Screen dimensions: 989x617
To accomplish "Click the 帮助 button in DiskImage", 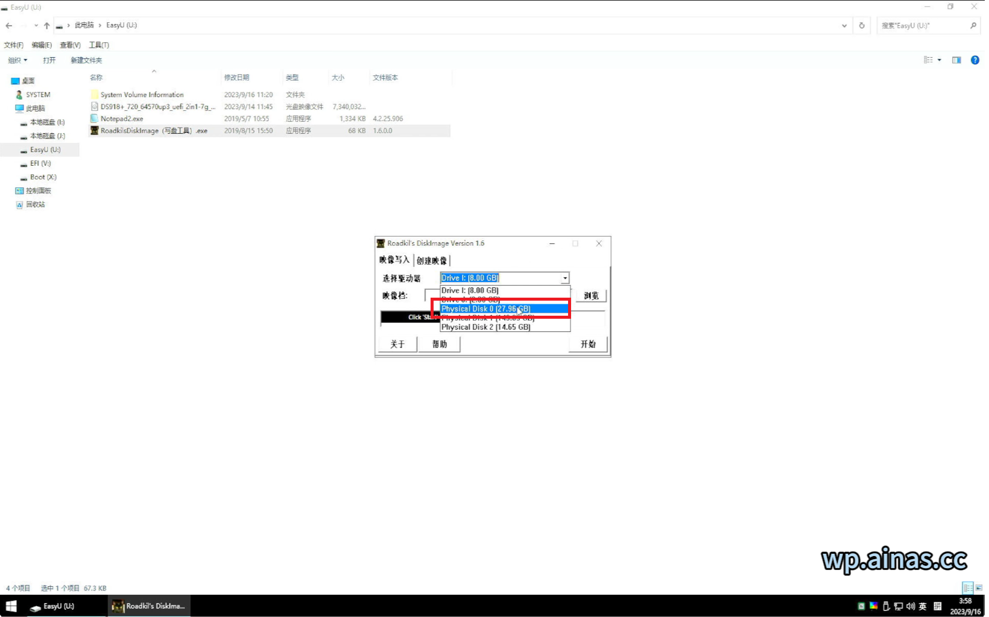I will 440,344.
